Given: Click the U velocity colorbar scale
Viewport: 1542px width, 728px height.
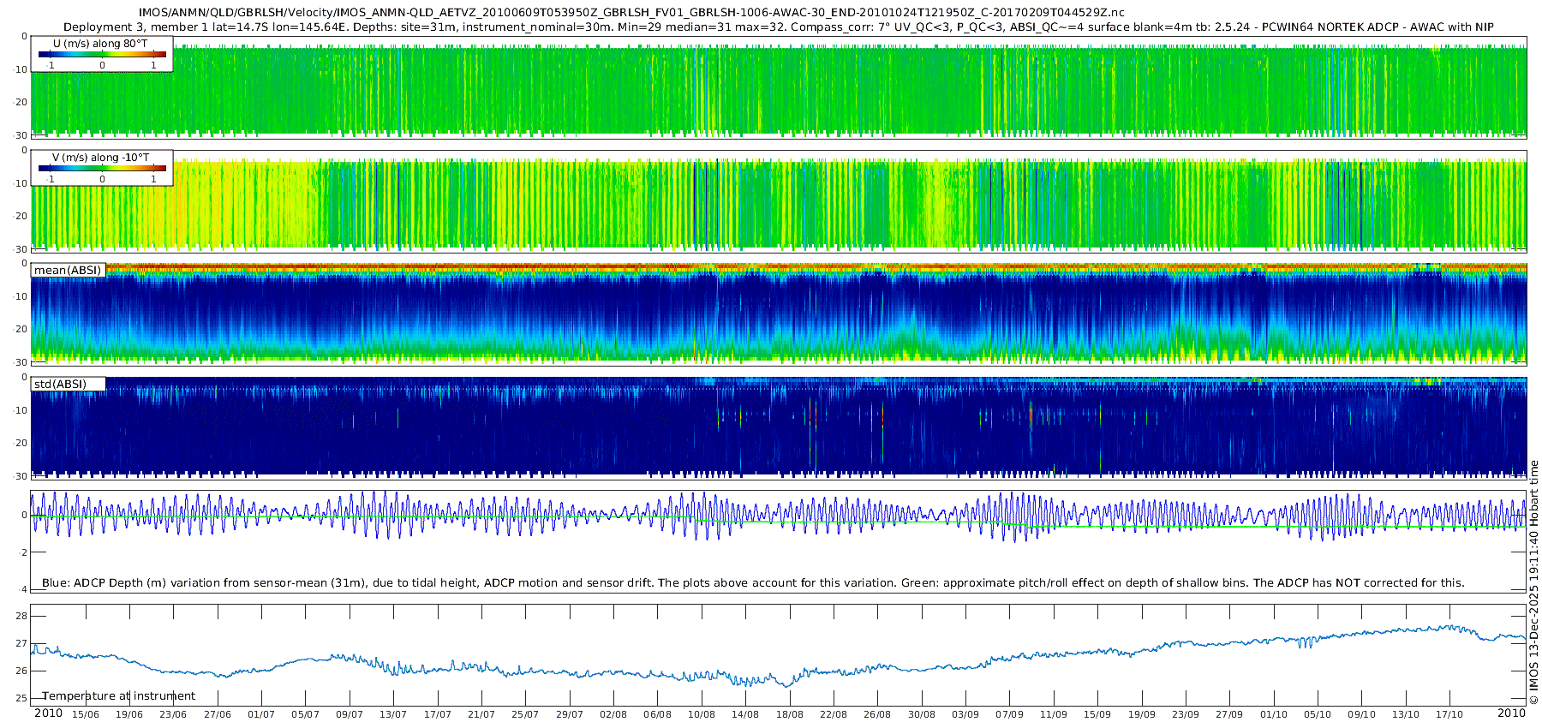Looking at the screenshot, I should click(x=102, y=55).
